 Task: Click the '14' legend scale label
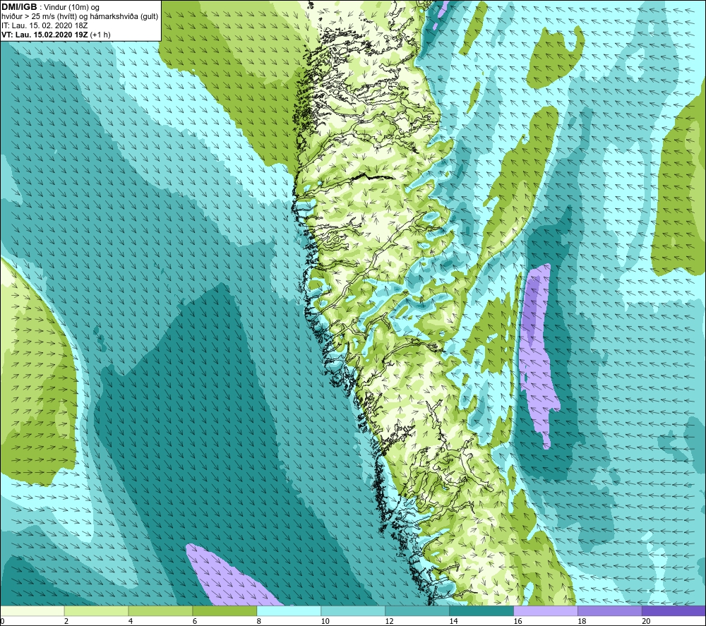[454, 621]
